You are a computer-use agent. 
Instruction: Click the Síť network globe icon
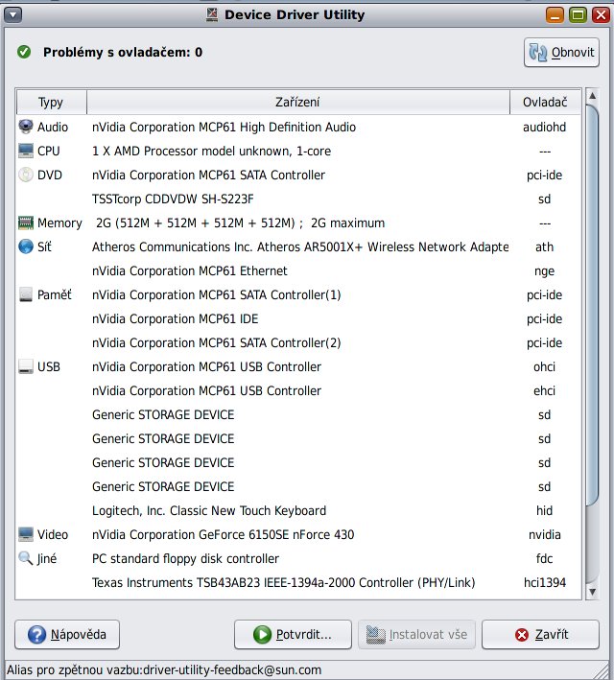coord(26,246)
